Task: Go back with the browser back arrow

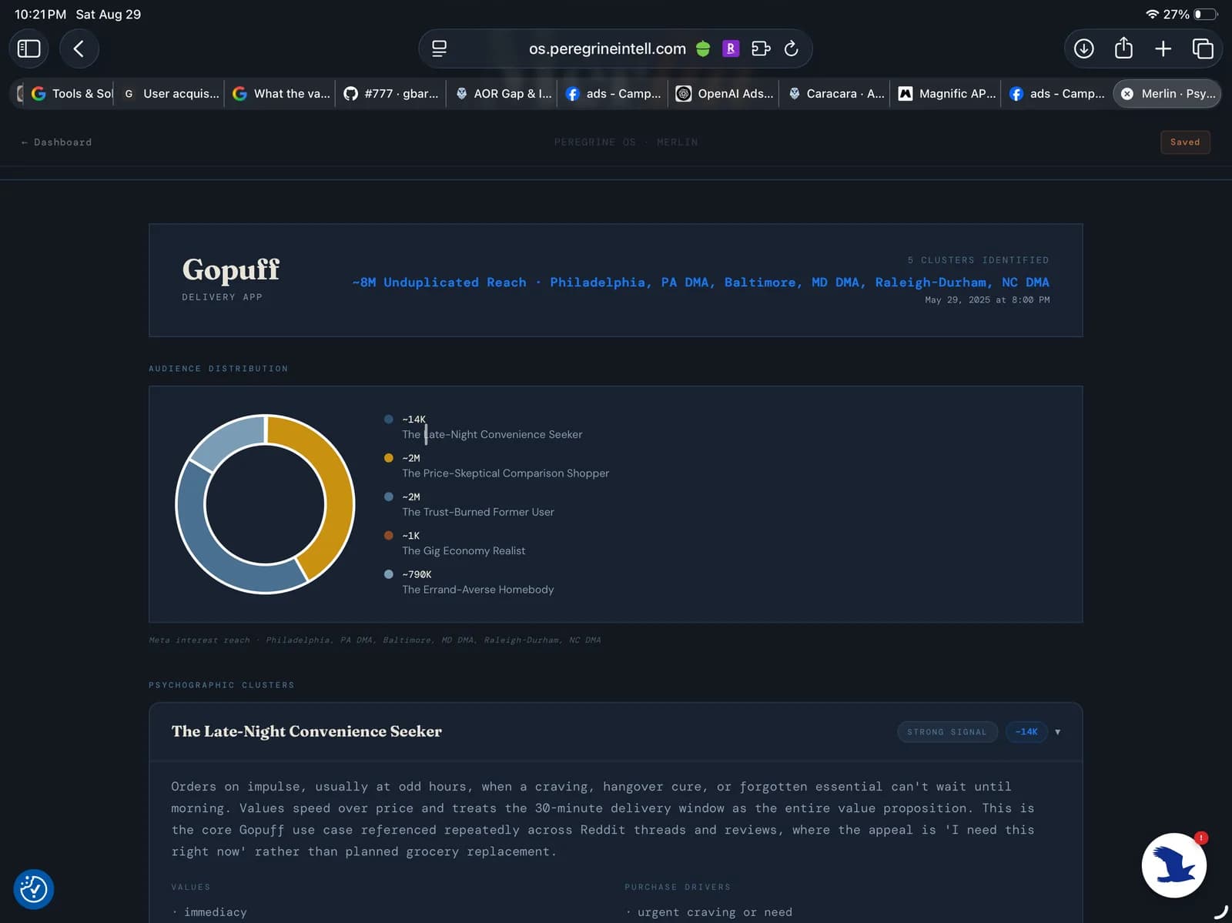Action: point(79,48)
